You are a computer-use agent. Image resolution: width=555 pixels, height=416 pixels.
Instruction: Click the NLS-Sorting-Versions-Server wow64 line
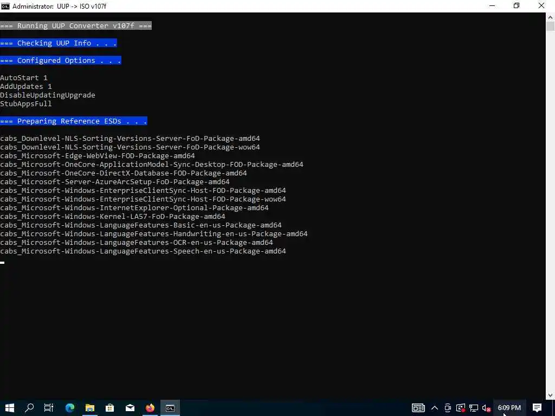tap(130, 147)
